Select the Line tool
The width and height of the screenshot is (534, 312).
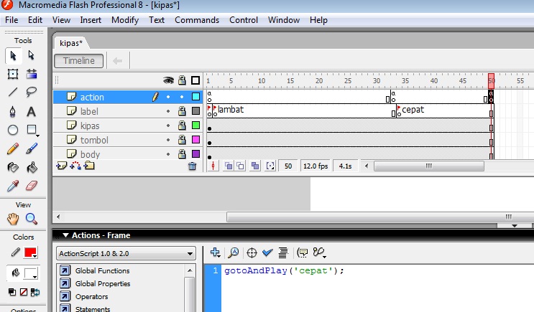tap(13, 92)
